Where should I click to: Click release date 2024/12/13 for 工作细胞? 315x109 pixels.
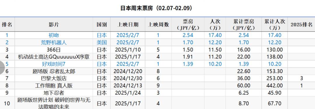pos(128,86)
